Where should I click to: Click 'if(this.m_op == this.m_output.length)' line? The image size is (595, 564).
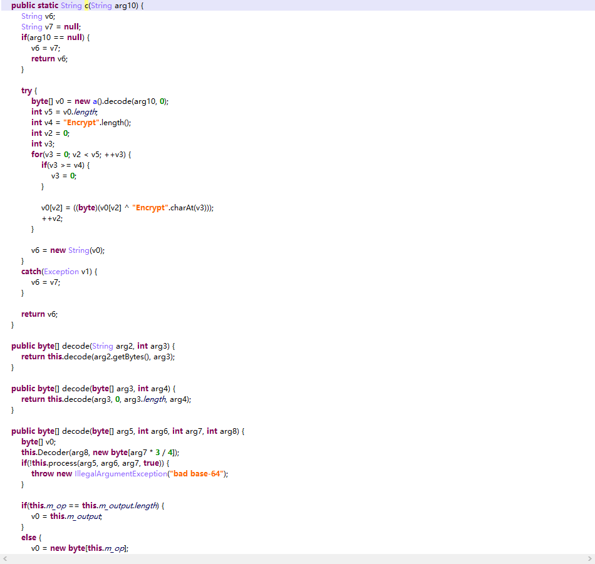click(93, 506)
